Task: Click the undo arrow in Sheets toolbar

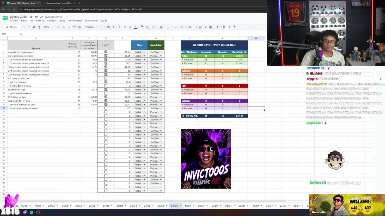Action: point(23,27)
